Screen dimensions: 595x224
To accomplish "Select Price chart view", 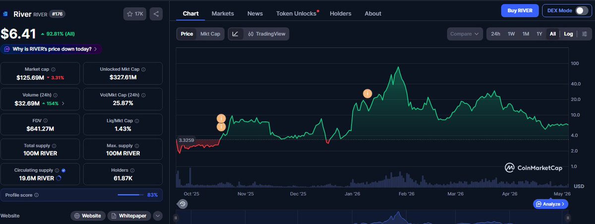I will coord(187,34).
